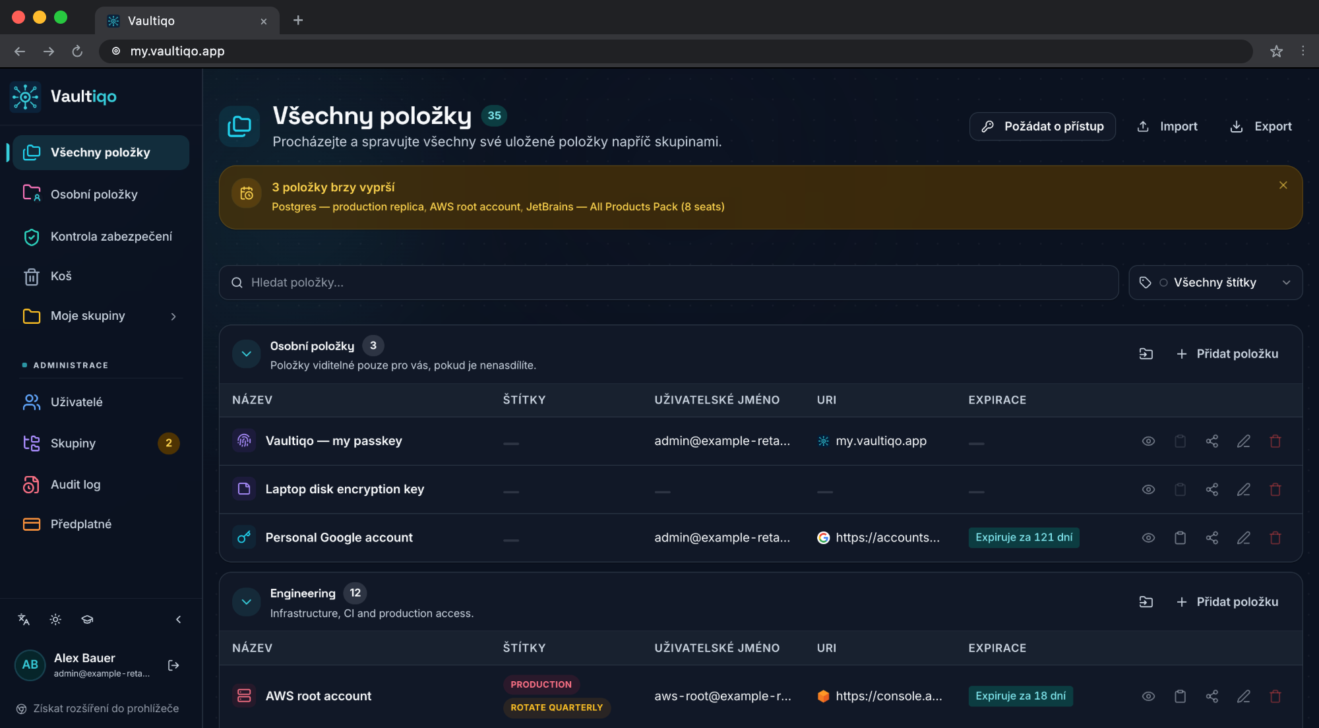Edit the Vaultiqo passkey item
1319x728 pixels.
[x=1243, y=441]
